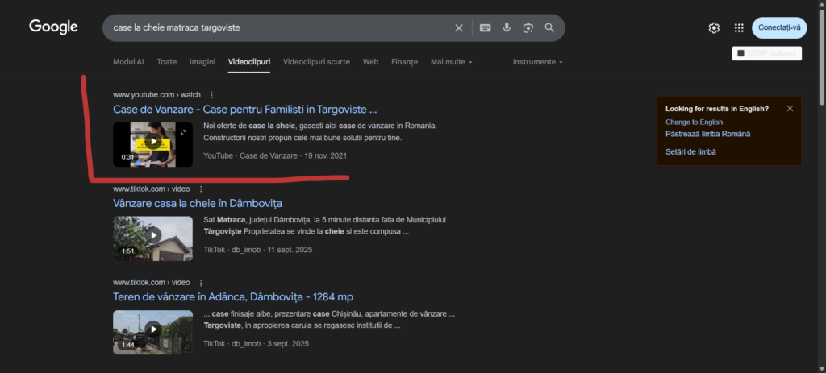826x373 pixels.
Task: Toggle the SERP features checkbox
Action: pyautogui.click(x=740, y=53)
